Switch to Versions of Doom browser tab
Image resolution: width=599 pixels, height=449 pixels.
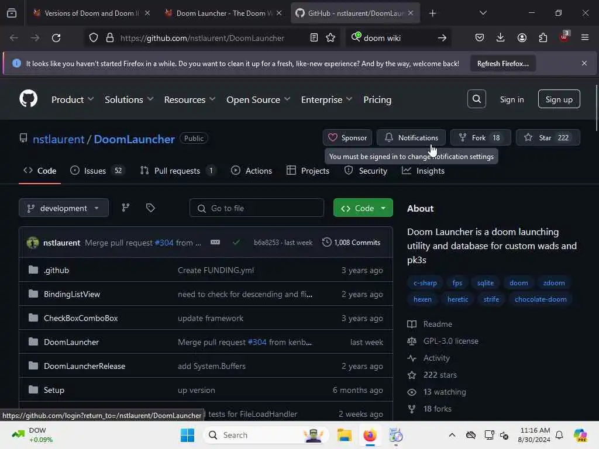coord(92,13)
